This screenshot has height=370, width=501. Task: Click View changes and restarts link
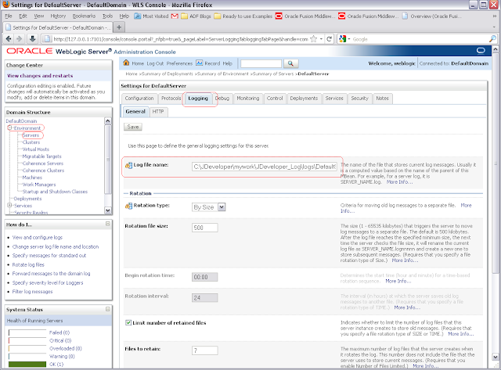click(x=40, y=76)
